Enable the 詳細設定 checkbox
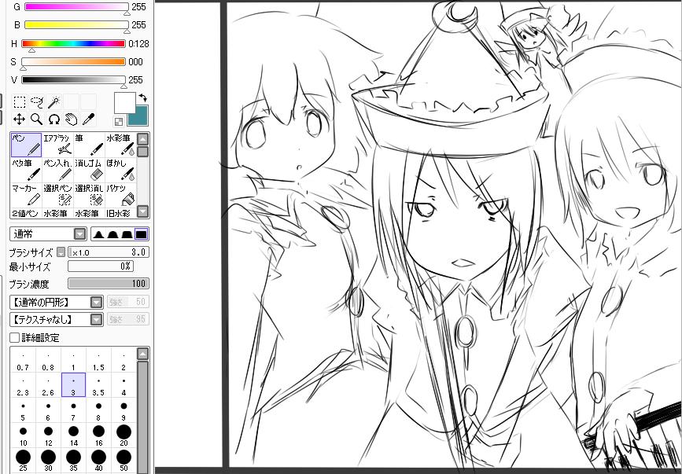The image size is (682, 474). pos(14,337)
